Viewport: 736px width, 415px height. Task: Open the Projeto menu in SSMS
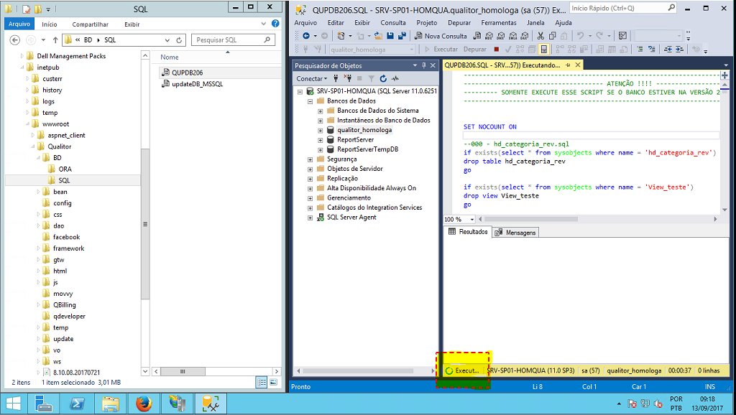click(x=427, y=22)
